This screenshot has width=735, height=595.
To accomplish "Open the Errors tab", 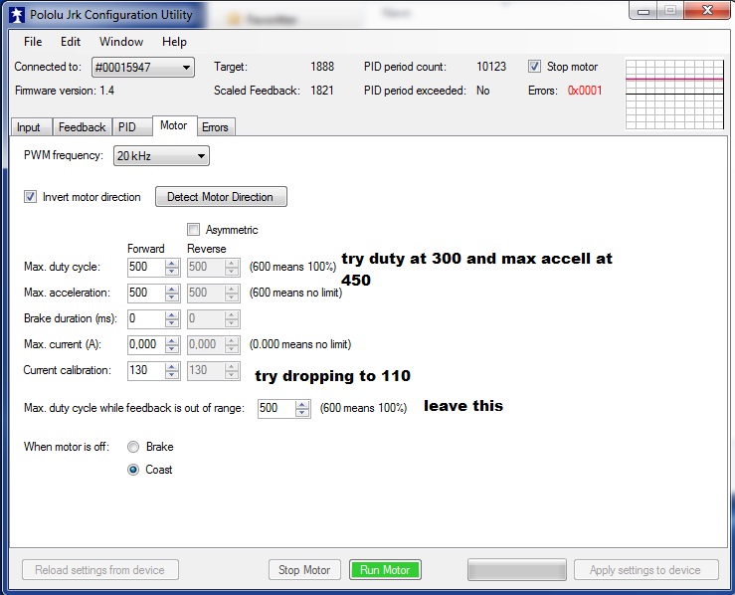I will (x=215, y=127).
